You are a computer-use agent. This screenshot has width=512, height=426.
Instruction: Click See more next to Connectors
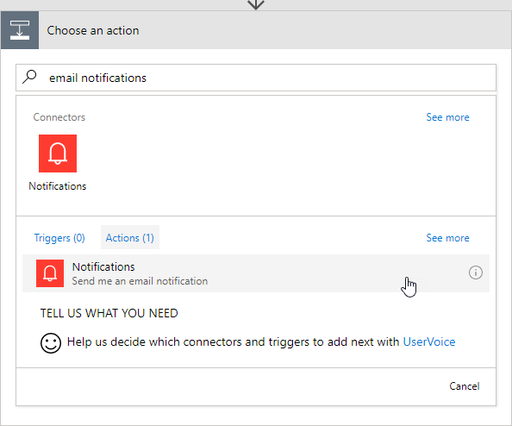point(447,117)
